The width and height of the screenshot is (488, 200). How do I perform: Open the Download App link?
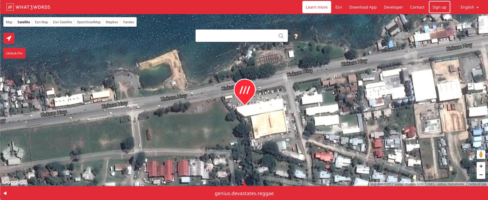coord(363,7)
